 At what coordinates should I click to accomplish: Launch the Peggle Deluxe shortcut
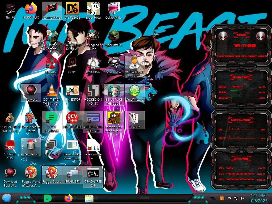point(52,175)
